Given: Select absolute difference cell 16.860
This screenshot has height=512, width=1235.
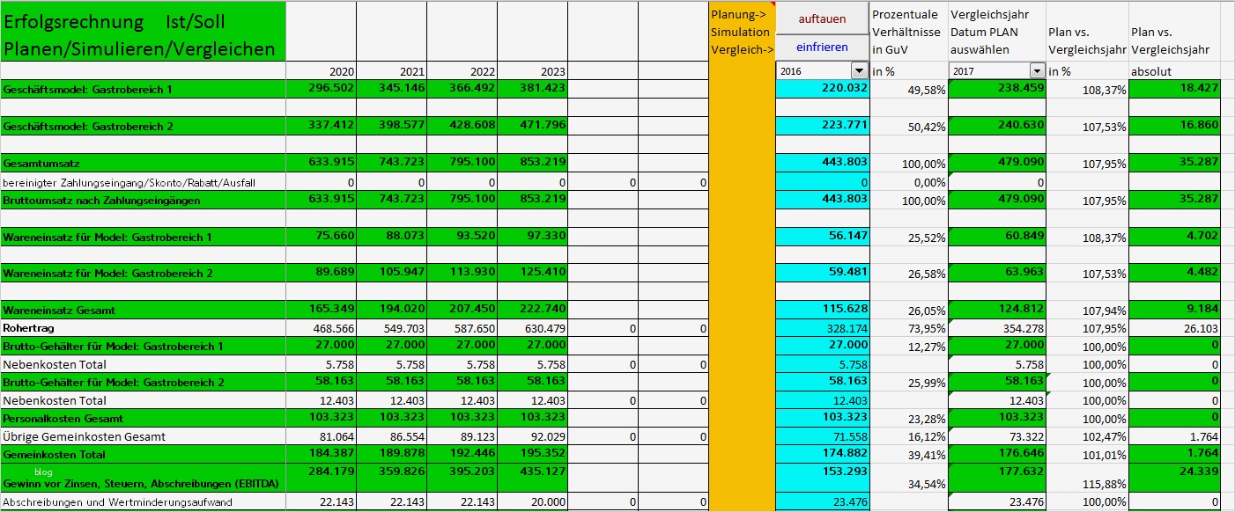Looking at the screenshot, I should click(x=1175, y=126).
